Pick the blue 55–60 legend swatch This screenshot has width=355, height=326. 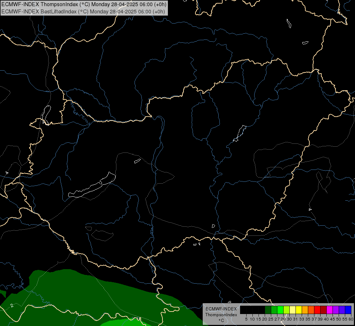pyautogui.click(x=348, y=310)
